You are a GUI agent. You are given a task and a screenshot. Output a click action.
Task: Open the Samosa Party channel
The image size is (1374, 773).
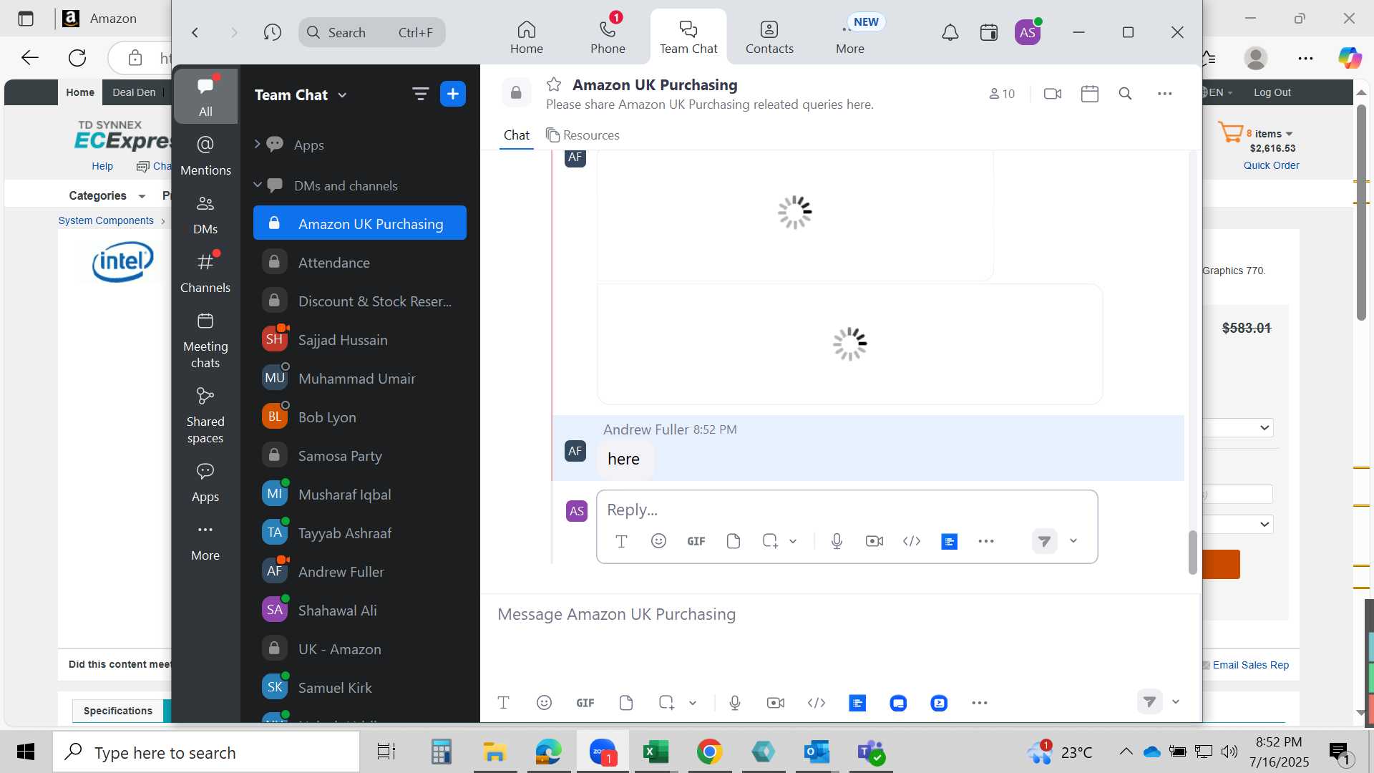(x=360, y=456)
